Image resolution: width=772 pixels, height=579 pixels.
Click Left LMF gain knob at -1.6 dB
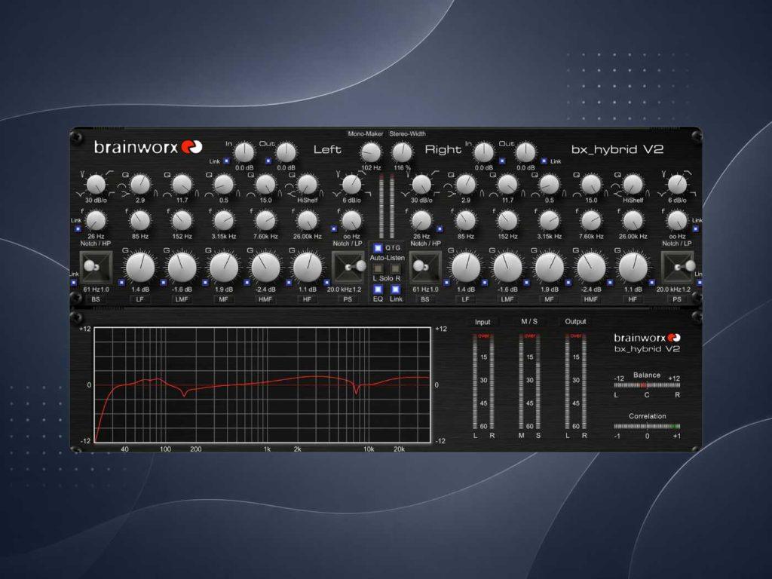coord(182,268)
